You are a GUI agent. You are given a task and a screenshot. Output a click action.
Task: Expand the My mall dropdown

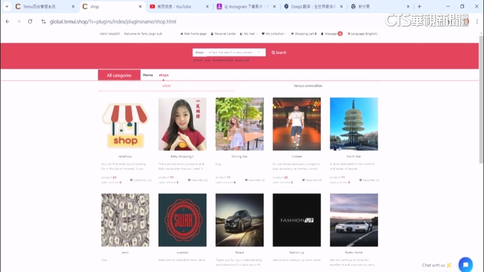[250, 34]
